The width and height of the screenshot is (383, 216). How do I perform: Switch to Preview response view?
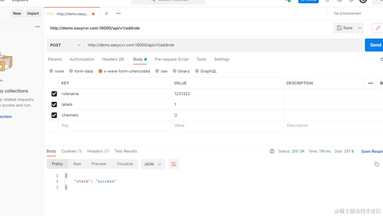(99, 164)
